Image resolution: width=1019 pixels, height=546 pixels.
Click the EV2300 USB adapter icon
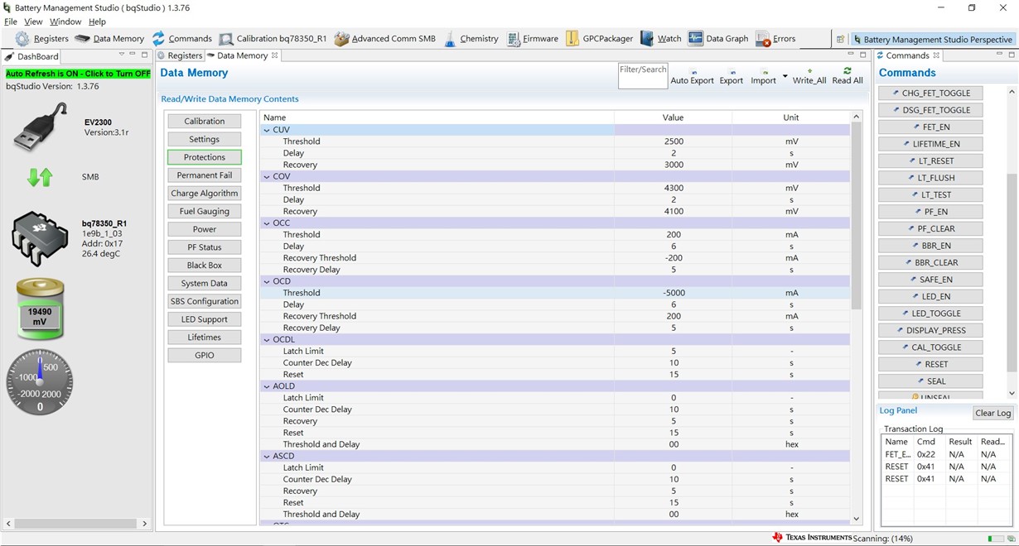pos(40,127)
